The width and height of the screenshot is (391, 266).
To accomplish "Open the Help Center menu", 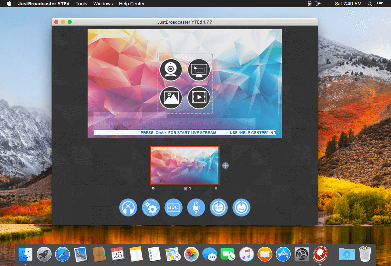I will (x=132, y=4).
